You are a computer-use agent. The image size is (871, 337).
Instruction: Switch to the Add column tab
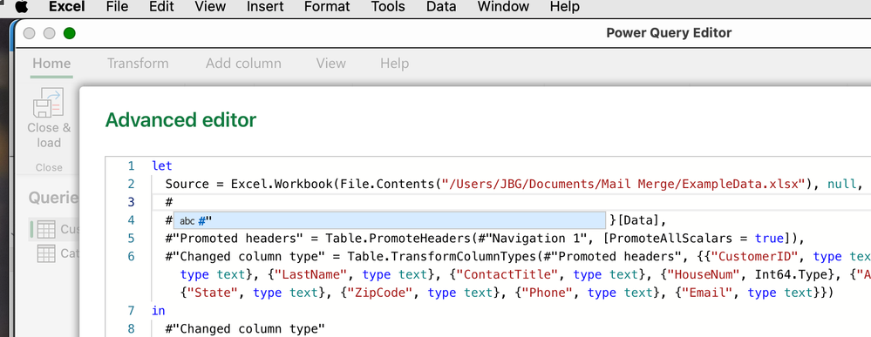243,64
